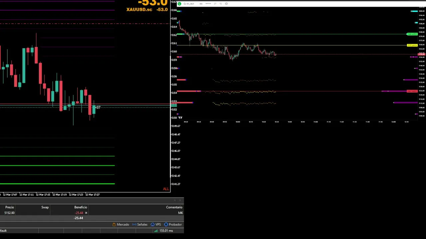The image size is (426, 239).
Task: Click the red ALL label on left chart
Action: pyautogui.click(x=166, y=189)
